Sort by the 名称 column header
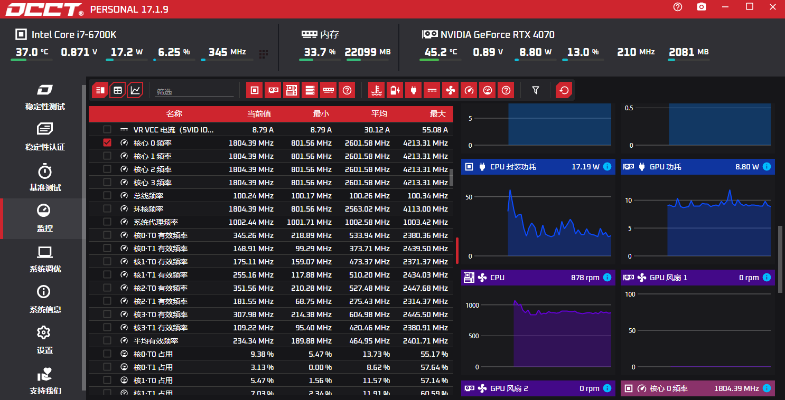Image resolution: width=785 pixels, height=400 pixels. 174,114
